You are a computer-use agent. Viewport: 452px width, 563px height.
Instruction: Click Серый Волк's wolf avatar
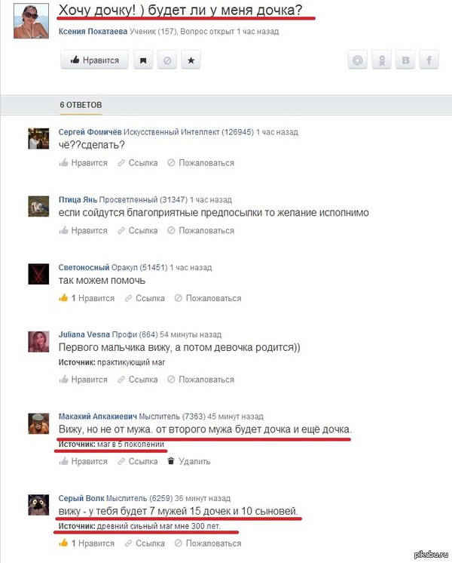click(x=38, y=505)
